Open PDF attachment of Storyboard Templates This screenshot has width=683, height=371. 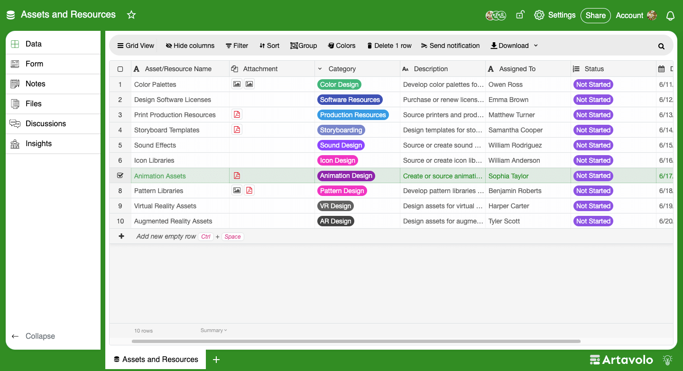coord(237,130)
